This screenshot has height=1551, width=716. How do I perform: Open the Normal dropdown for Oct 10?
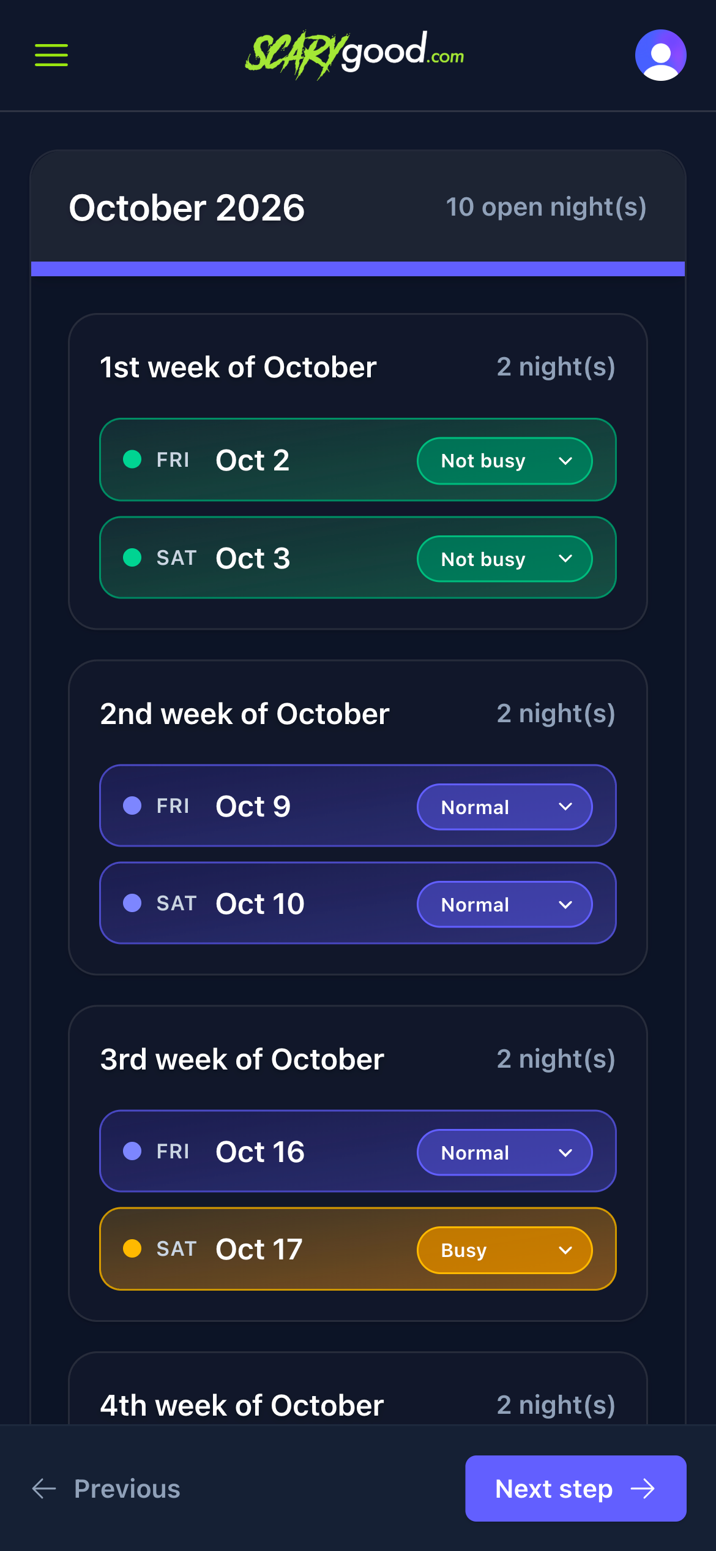click(x=504, y=904)
